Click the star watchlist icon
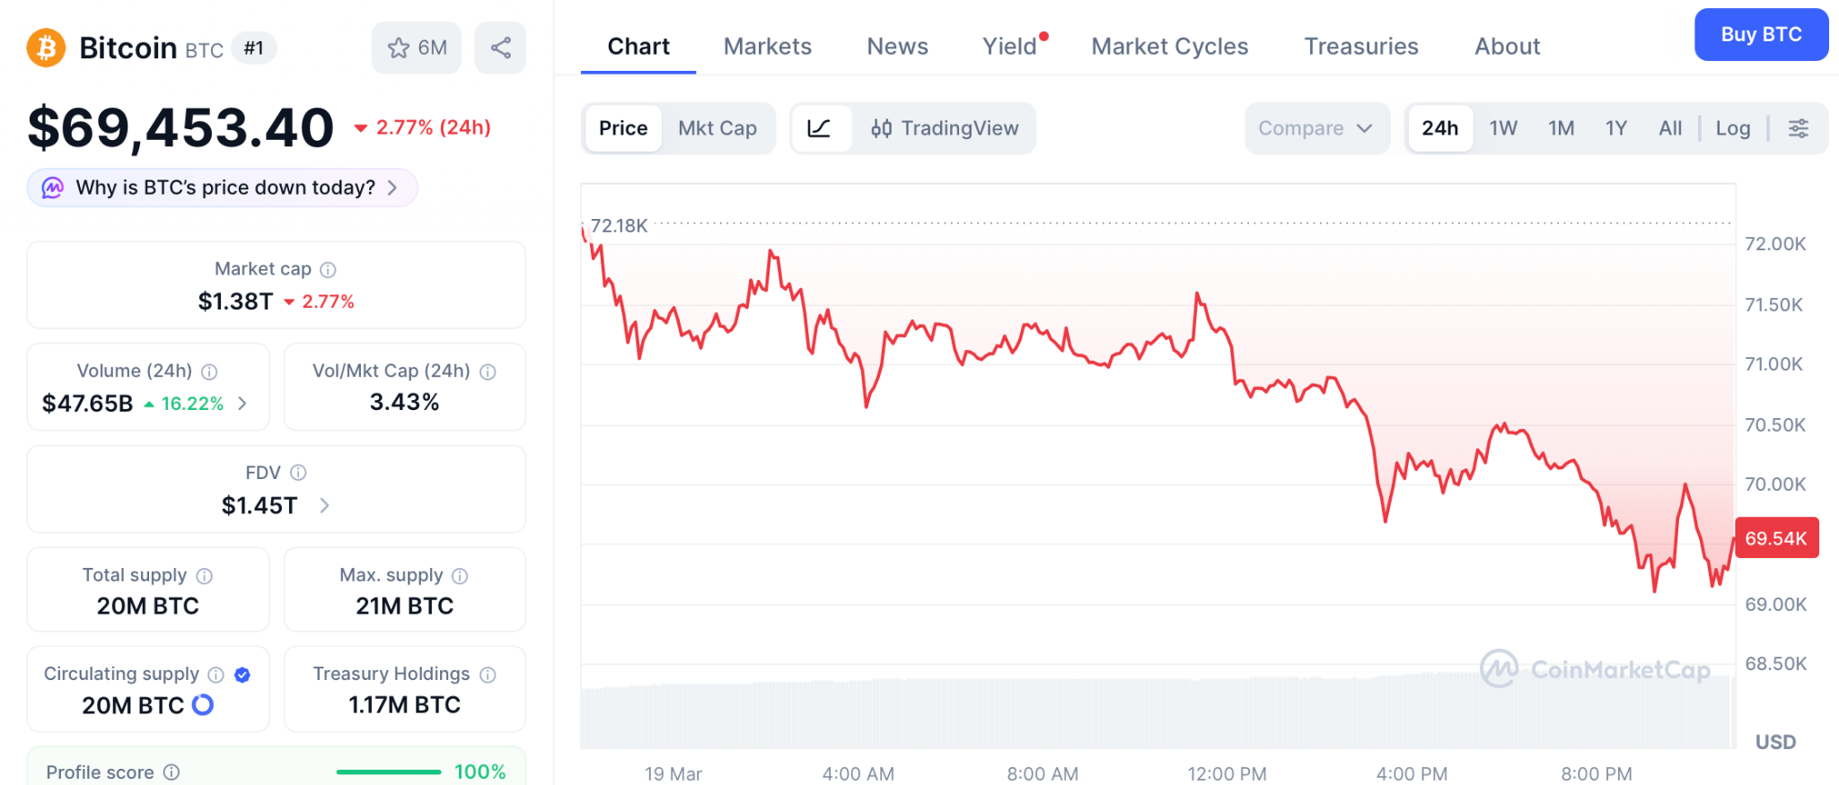The image size is (1839, 785). coord(399,48)
